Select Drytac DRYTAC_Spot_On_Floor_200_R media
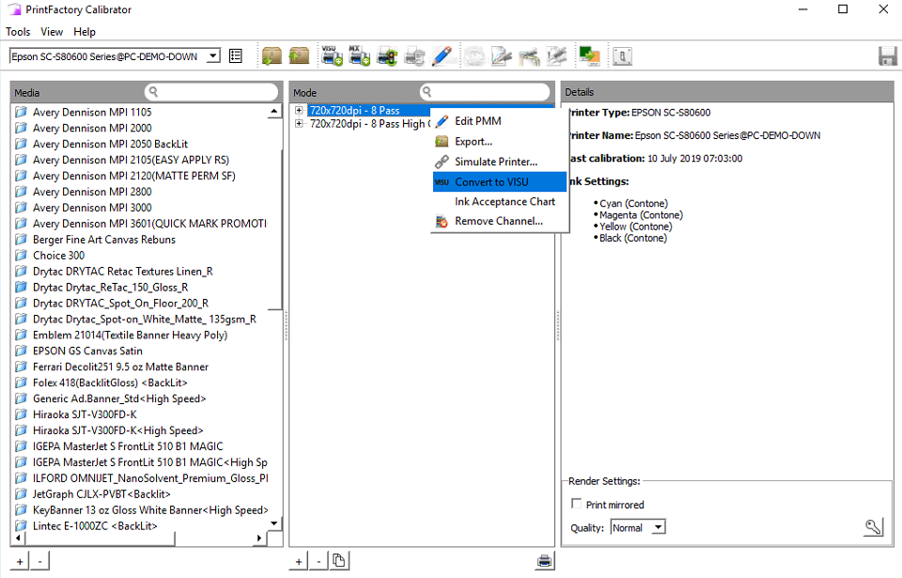Image resolution: width=902 pixels, height=578 pixels. click(x=121, y=304)
